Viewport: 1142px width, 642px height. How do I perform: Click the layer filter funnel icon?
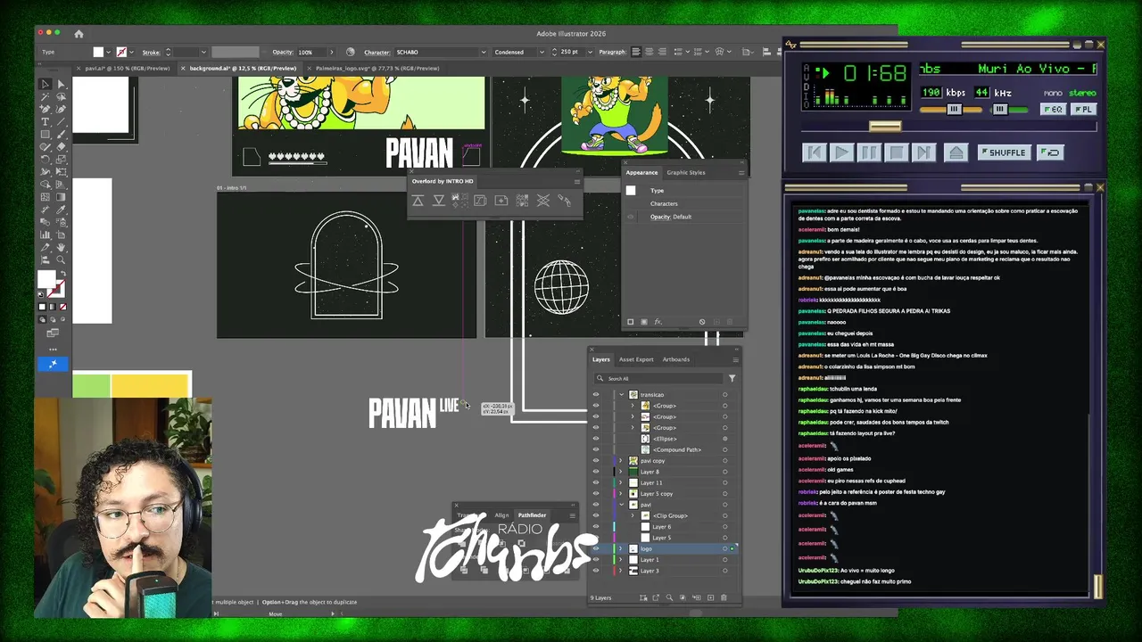tap(732, 378)
